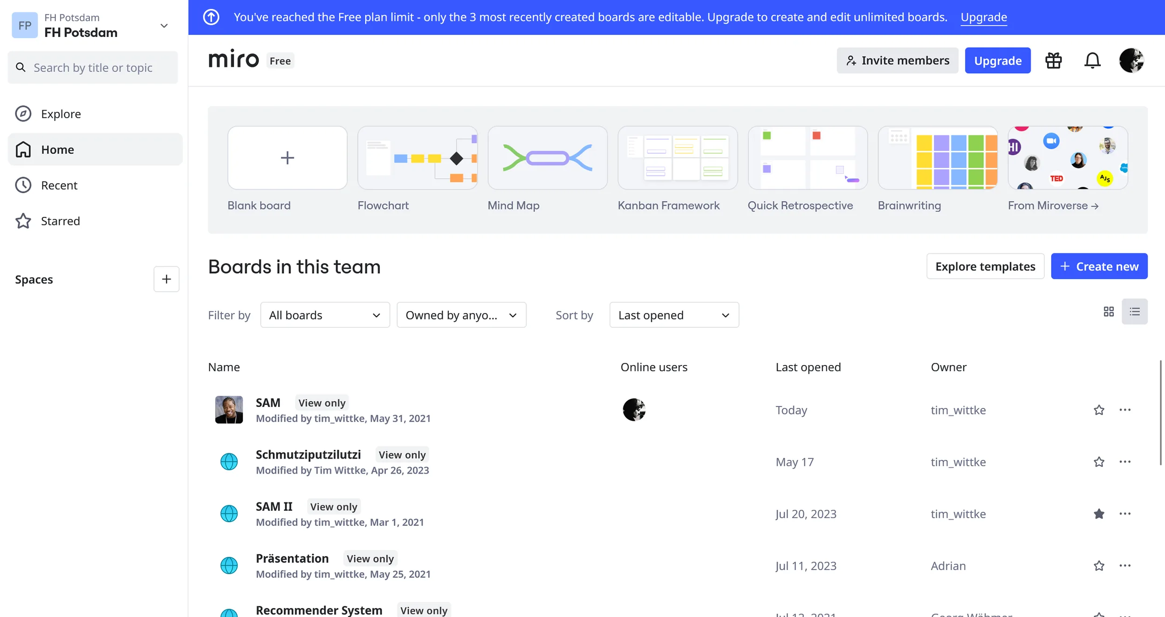Switch to list view of boards
This screenshot has width=1165, height=617.
[1134, 312]
